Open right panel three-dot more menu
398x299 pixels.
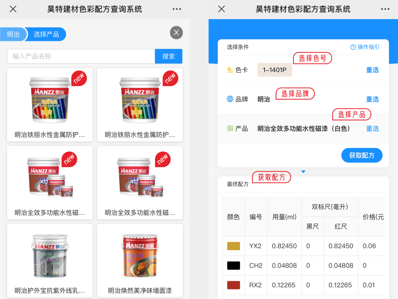(x=385, y=9)
